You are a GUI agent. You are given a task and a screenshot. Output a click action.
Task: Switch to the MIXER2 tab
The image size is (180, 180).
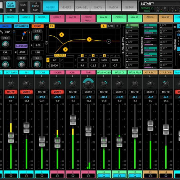point(66,6)
